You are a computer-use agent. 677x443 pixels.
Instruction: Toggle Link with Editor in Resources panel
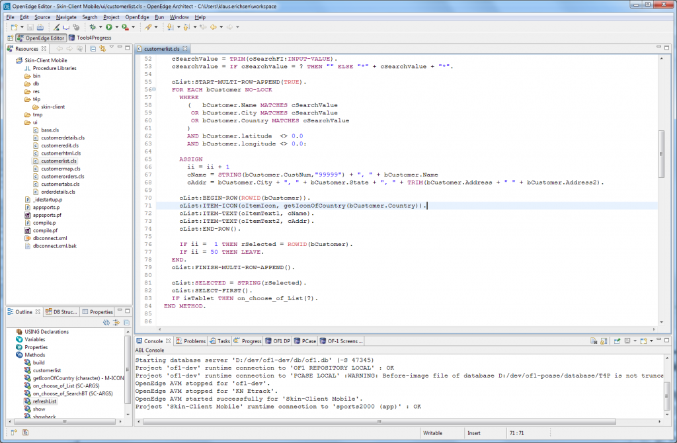[x=102, y=49]
